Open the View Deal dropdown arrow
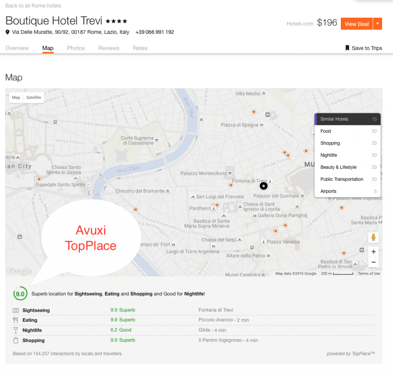Screen dimensions: 393x374 (x=378, y=24)
